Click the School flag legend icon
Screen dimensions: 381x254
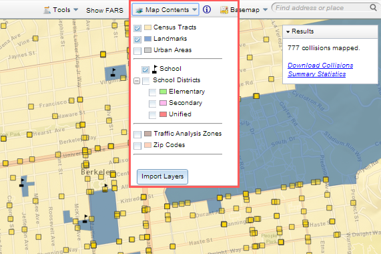coord(155,69)
